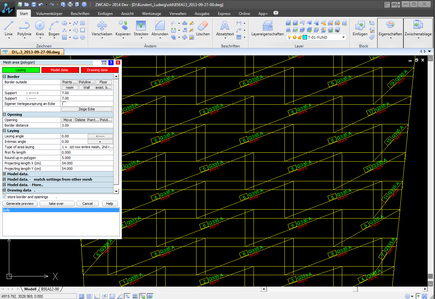Viewport: 435px width, 299px height.
Task: Select the Bogen arc tool
Action: 54,28
